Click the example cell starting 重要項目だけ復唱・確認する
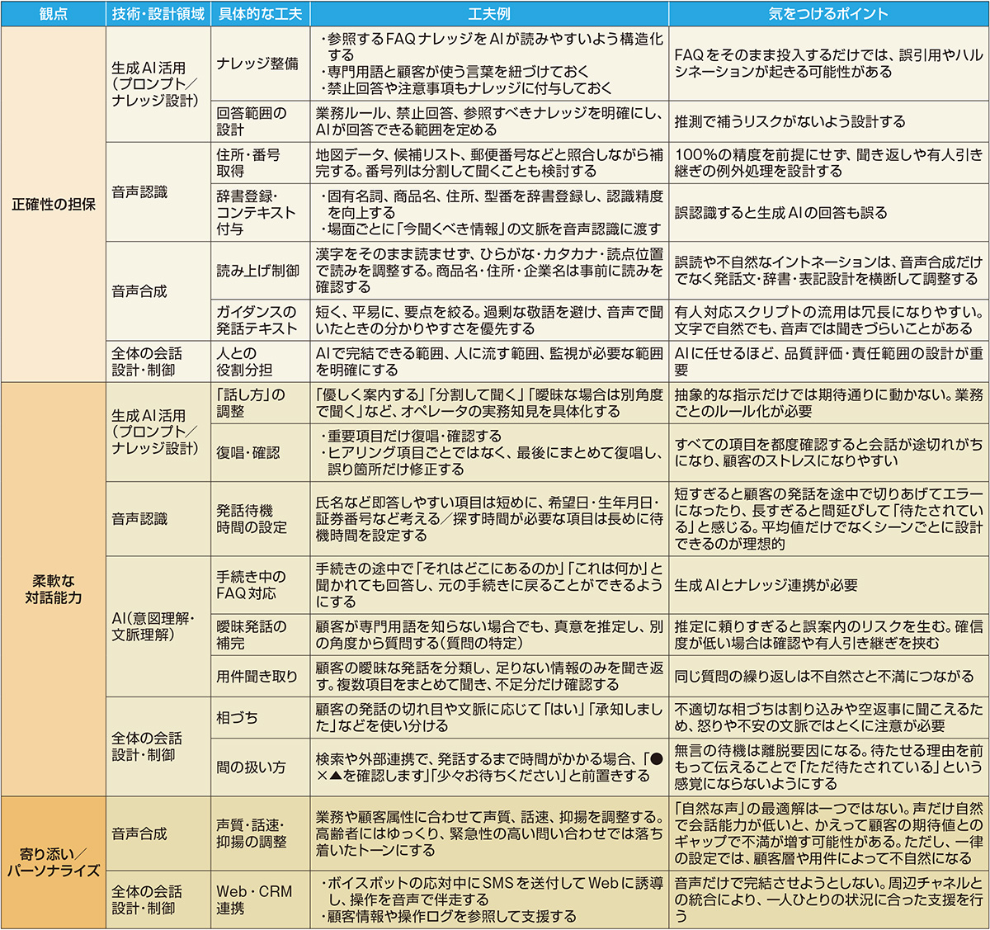 pos(489,452)
